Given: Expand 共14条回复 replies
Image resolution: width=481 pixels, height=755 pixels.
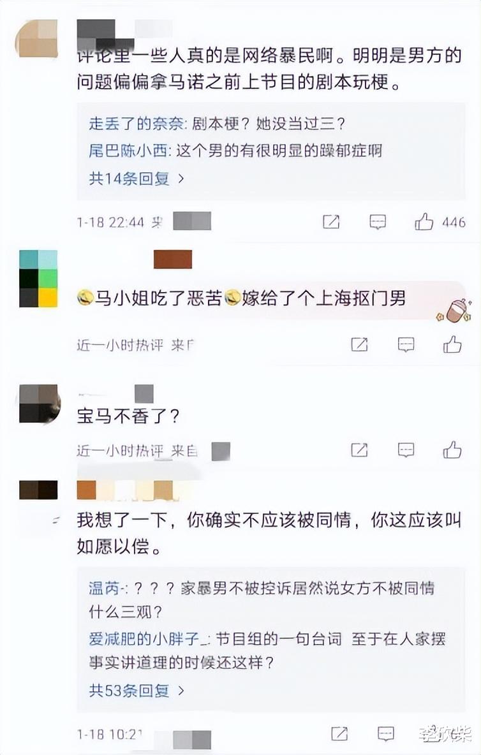Looking at the screenshot, I should coord(137,179).
